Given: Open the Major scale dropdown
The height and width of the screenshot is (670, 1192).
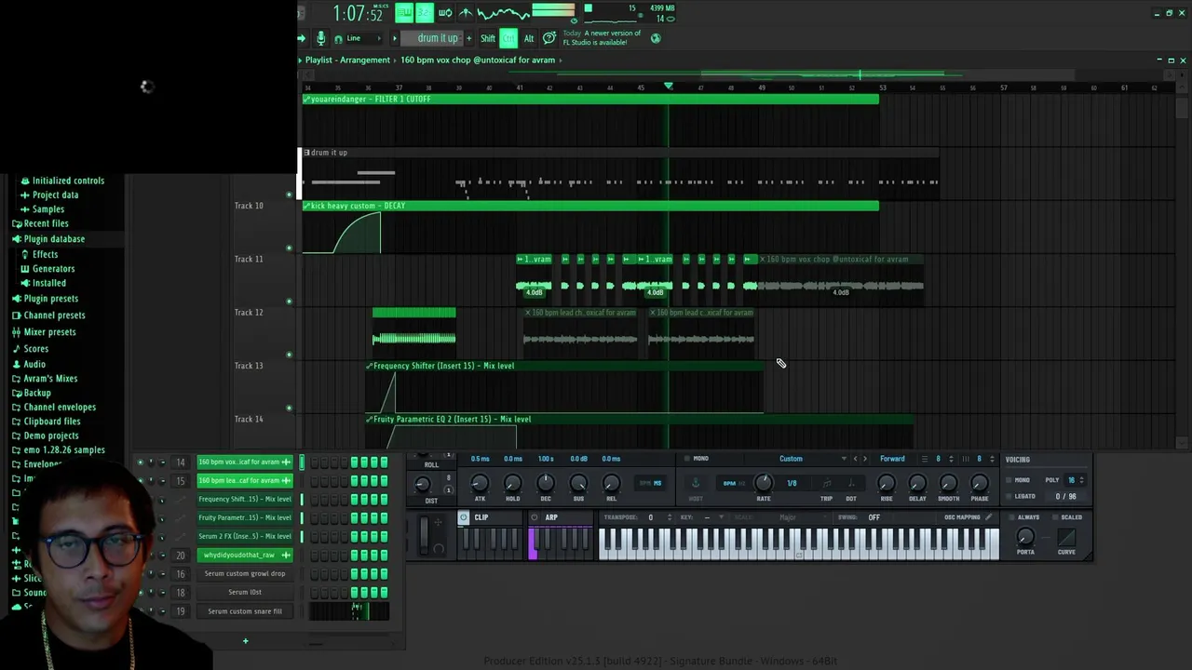Looking at the screenshot, I should pyautogui.click(x=788, y=517).
